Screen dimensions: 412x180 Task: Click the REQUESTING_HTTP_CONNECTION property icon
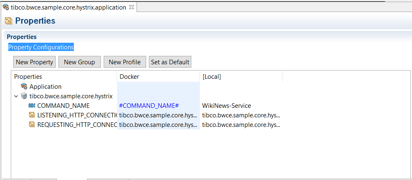coord(32,124)
